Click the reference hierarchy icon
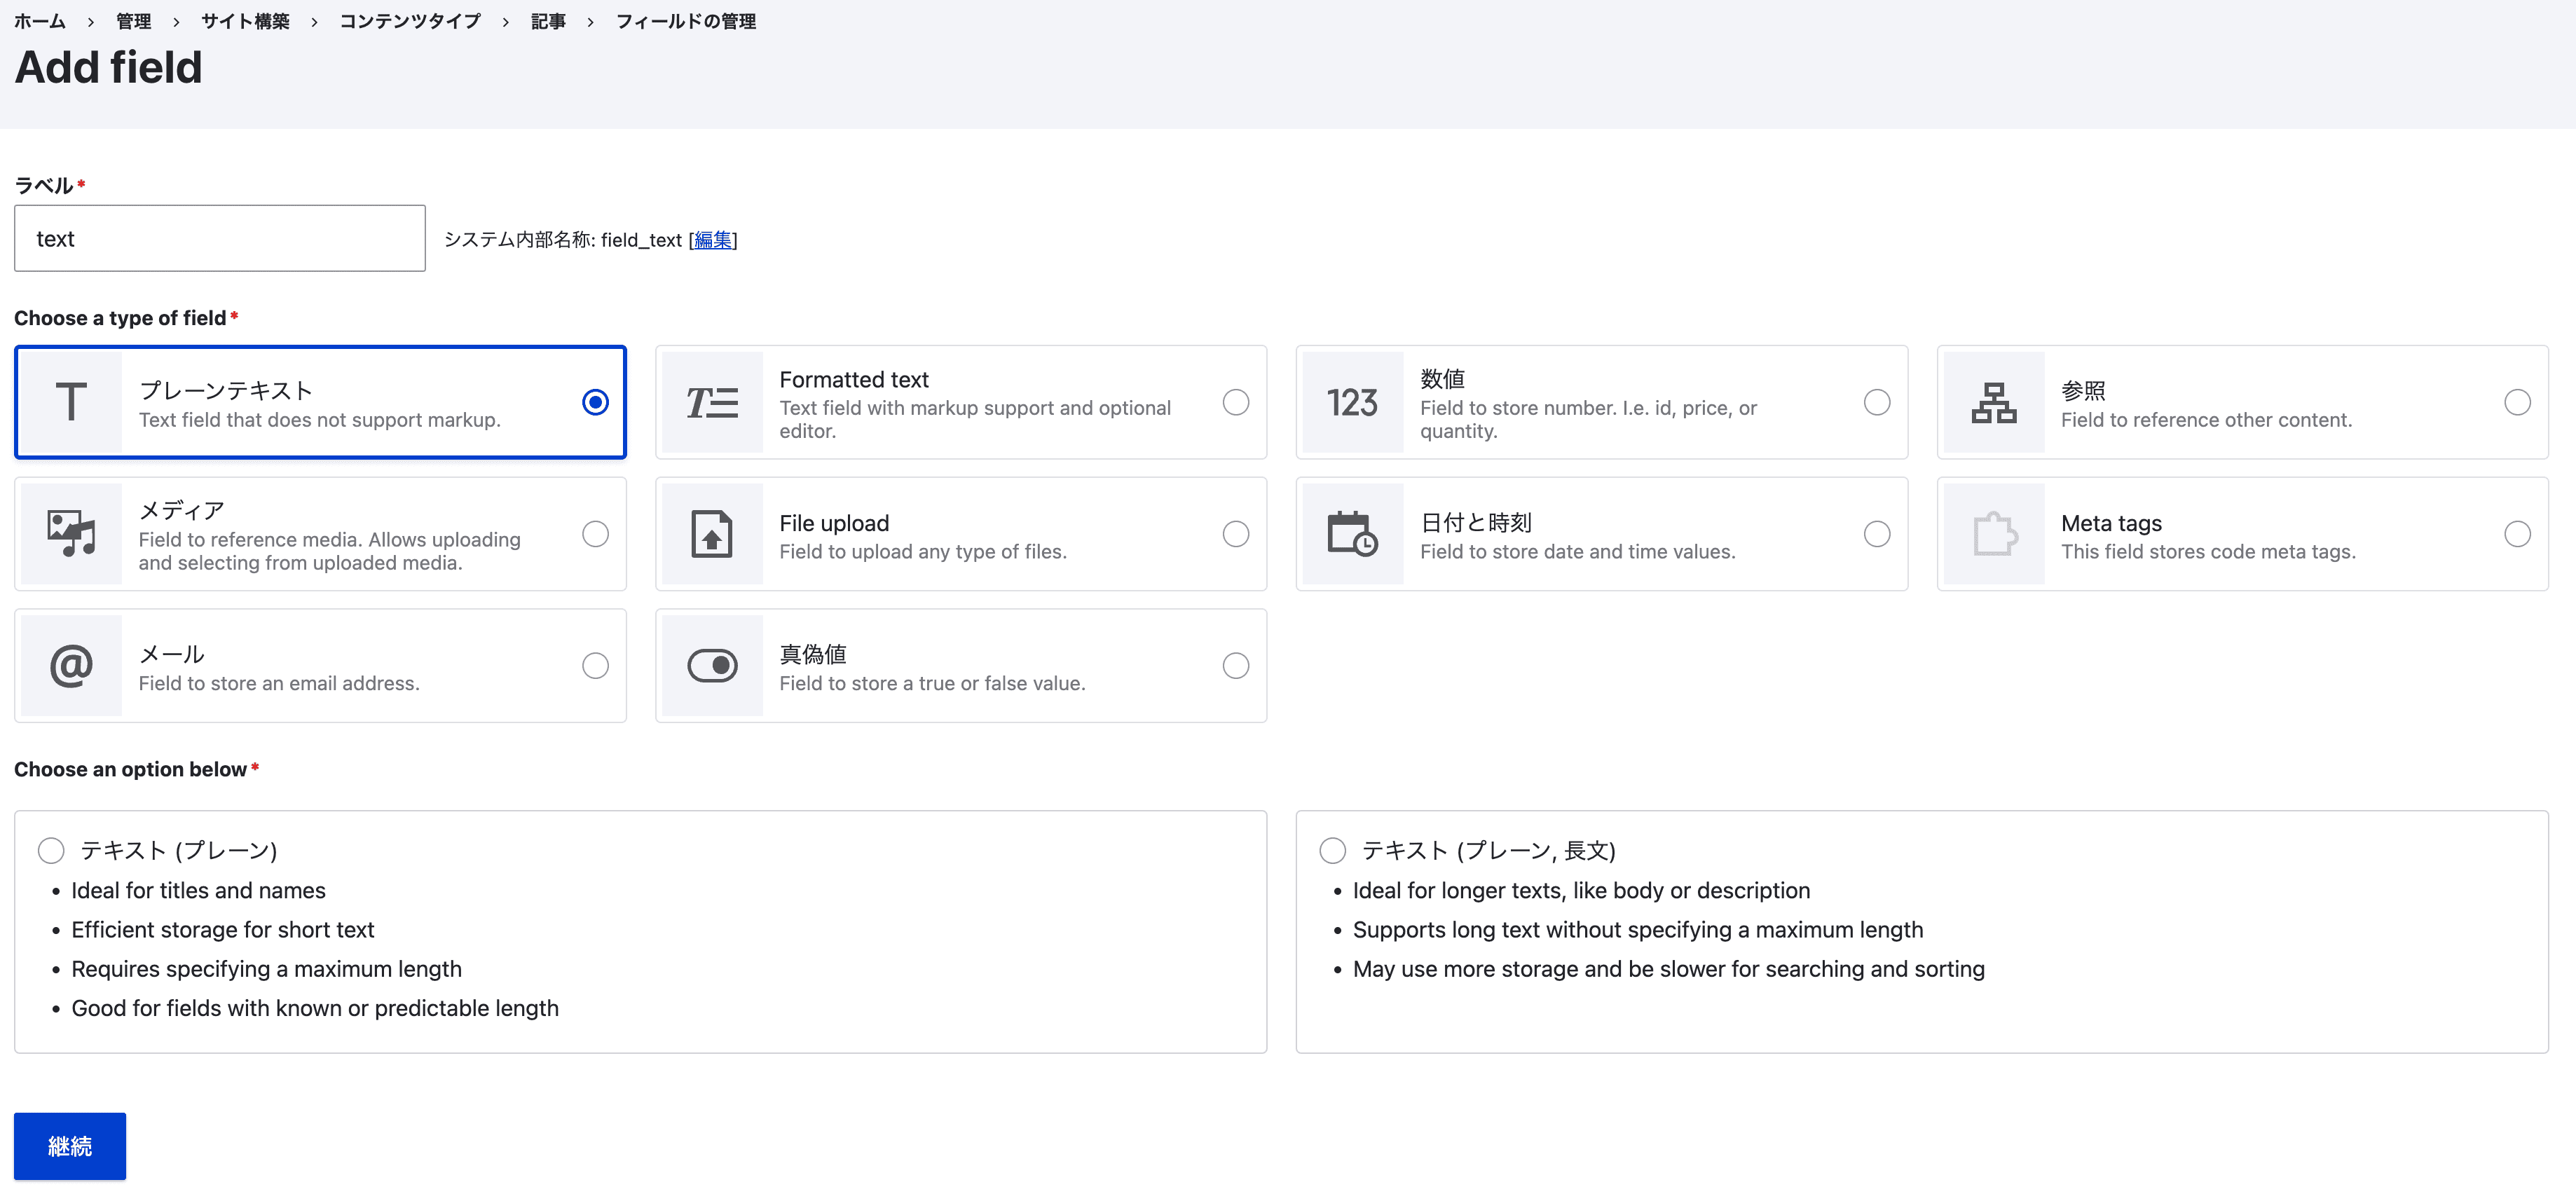Viewport: 2576px width, 1187px height. pos(1994,402)
